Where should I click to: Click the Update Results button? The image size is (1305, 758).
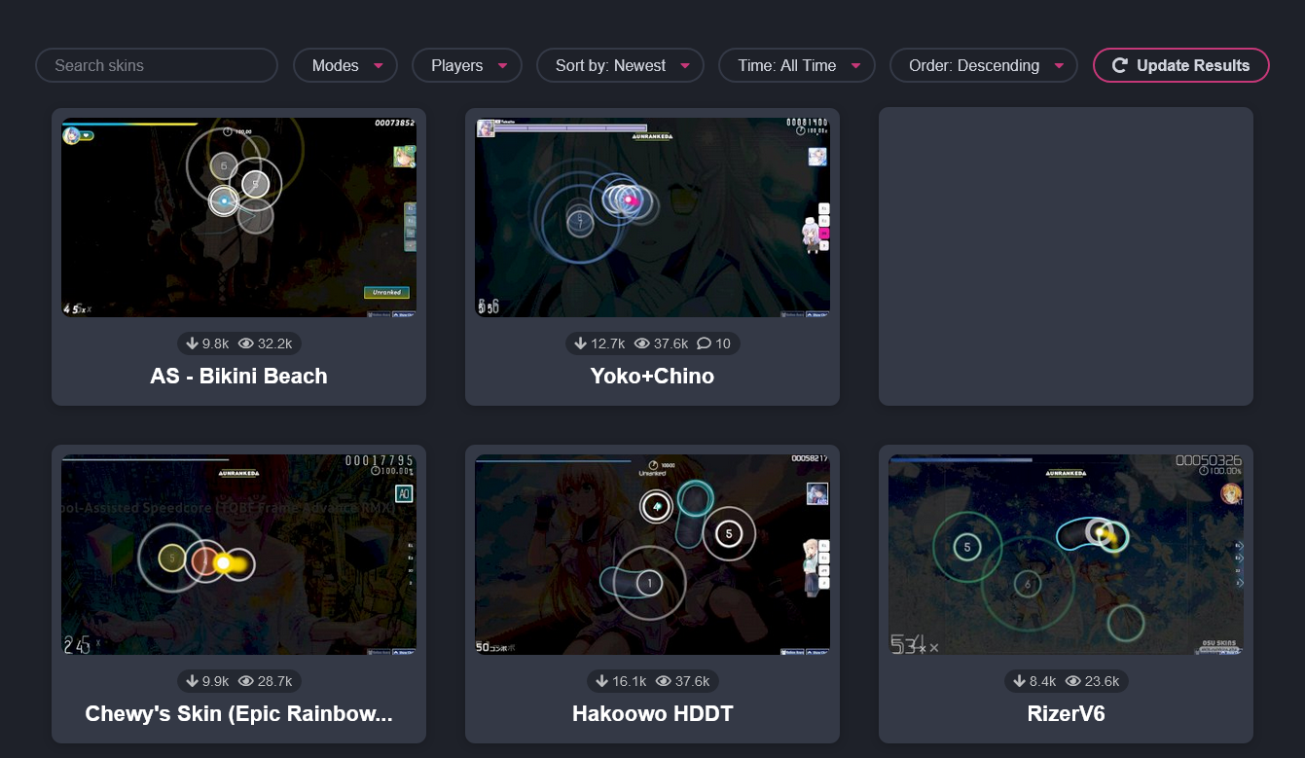coord(1181,65)
